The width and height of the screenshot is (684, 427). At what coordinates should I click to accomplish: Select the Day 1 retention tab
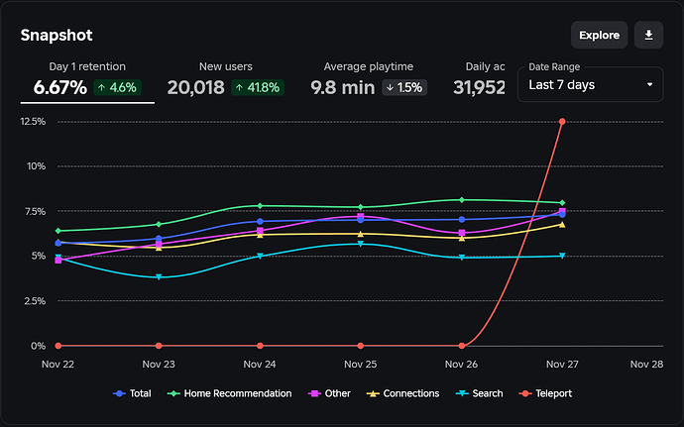point(87,80)
